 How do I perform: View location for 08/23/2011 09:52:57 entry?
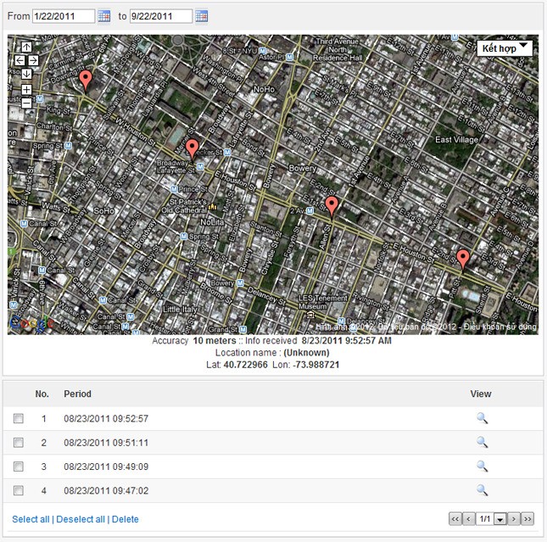(x=482, y=418)
